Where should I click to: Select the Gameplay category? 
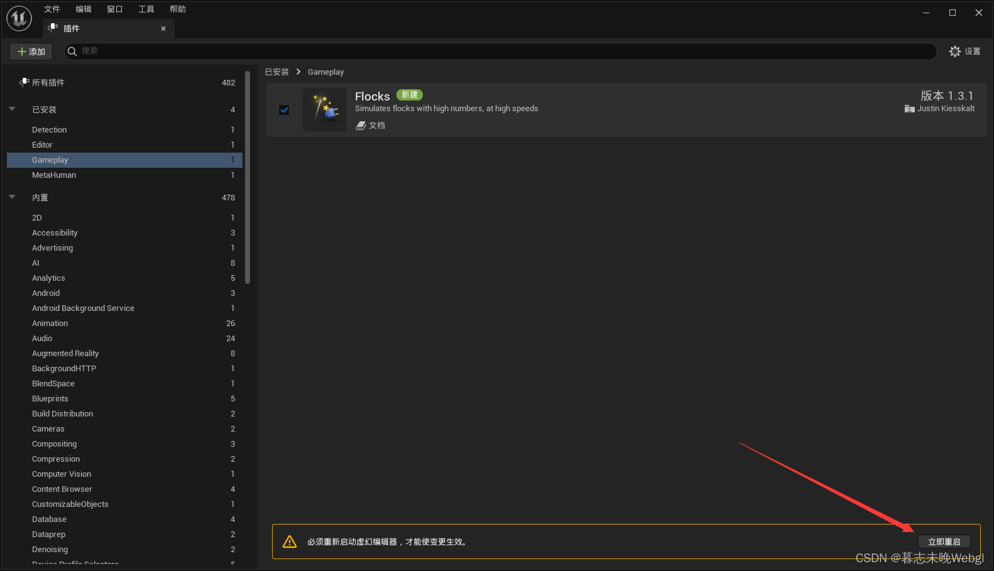[124, 160]
